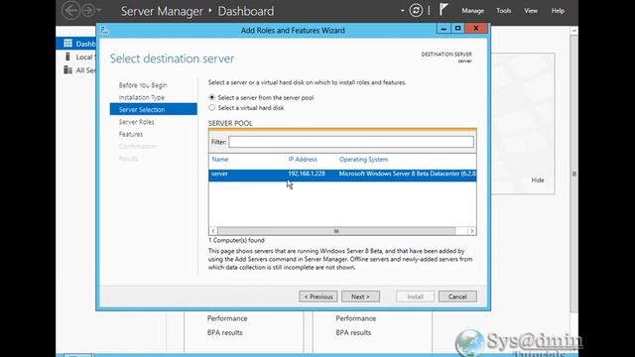Viewport: 635px width, 357px height.
Task: Click the All Servers icon in sidebar
Action: click(67, 70)
